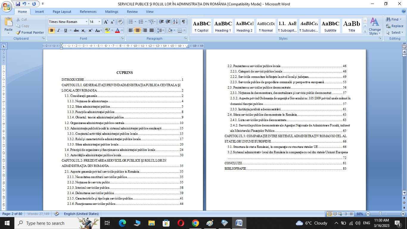The image size is (407, 229).
Task: Open the Change Case dropdown
Action: click(98, 30)
